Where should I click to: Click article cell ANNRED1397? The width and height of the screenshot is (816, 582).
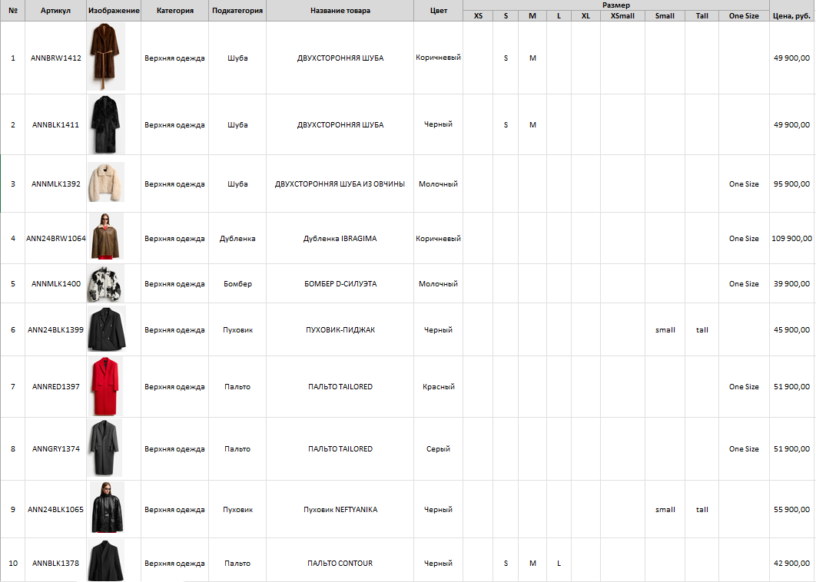[55, 386]
